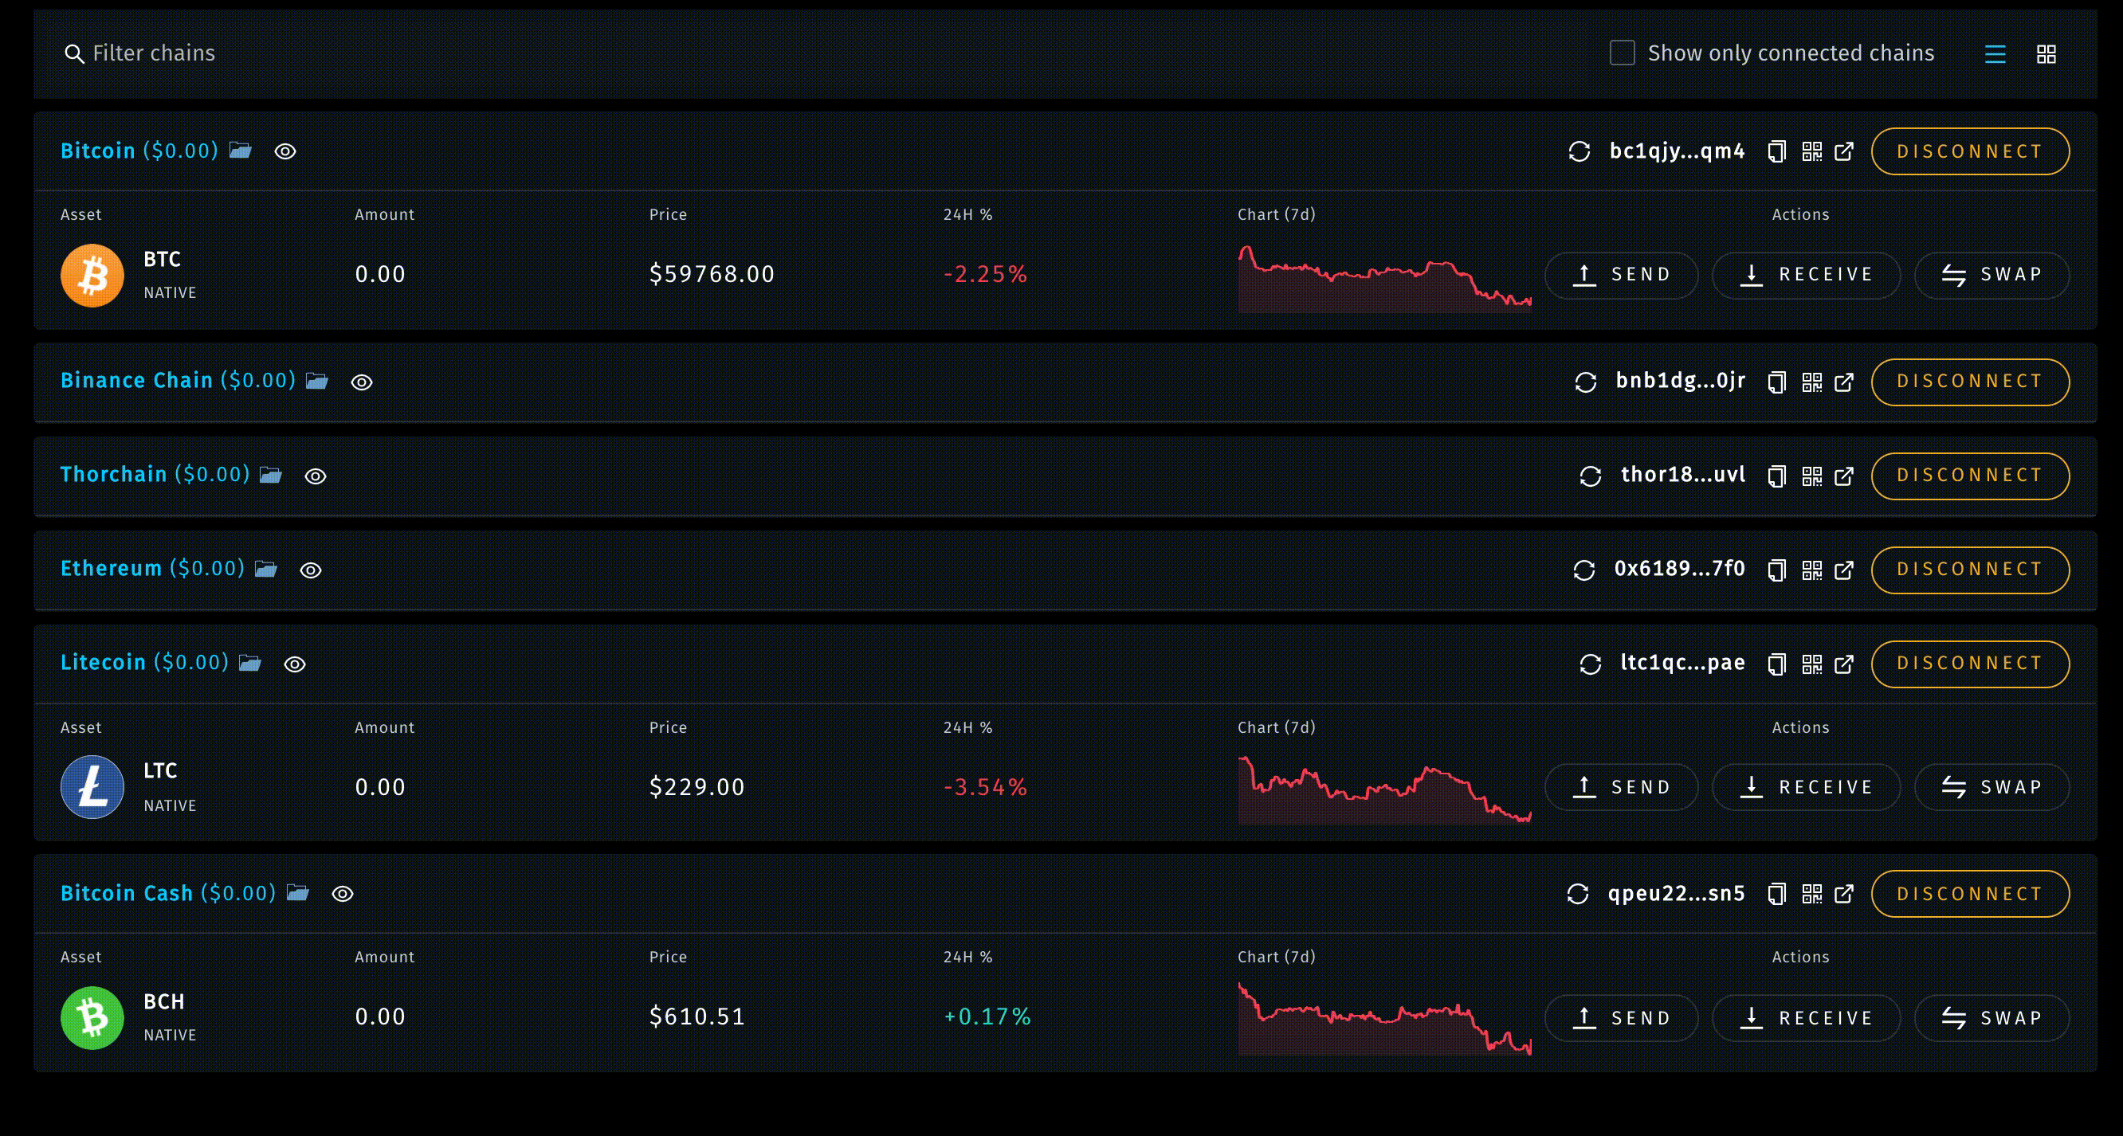Screen dimensions: 2123x1136
Task: Click RECEIVE for the BCH asset
Action: pos(1806,1018)
